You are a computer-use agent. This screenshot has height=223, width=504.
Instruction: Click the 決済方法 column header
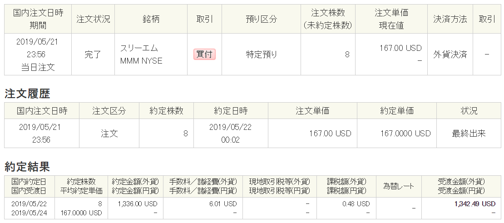450,19
